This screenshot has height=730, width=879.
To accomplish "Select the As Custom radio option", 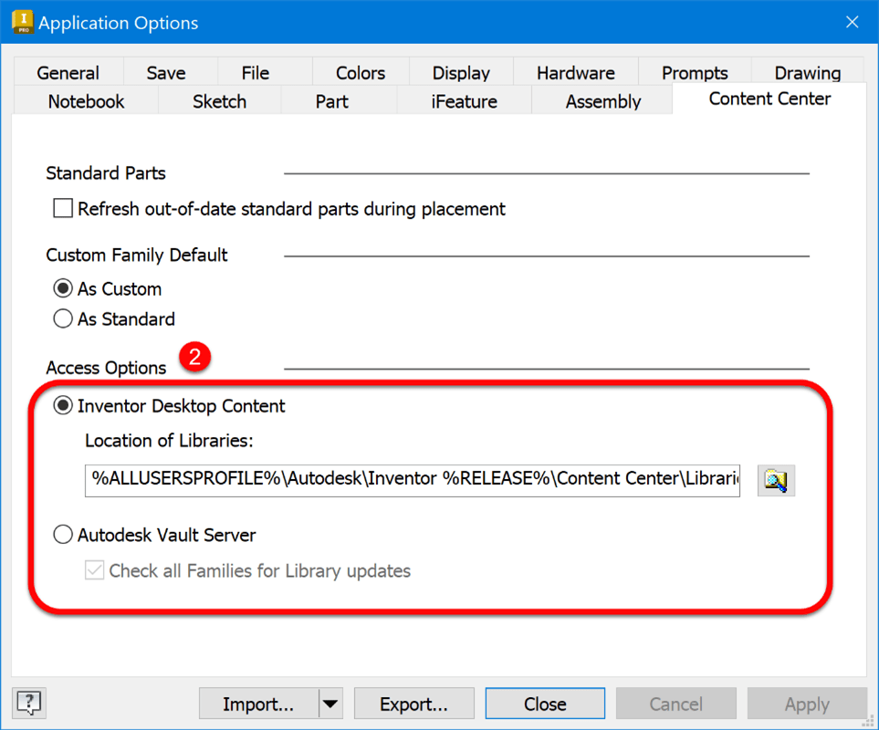I will point(63,288).
